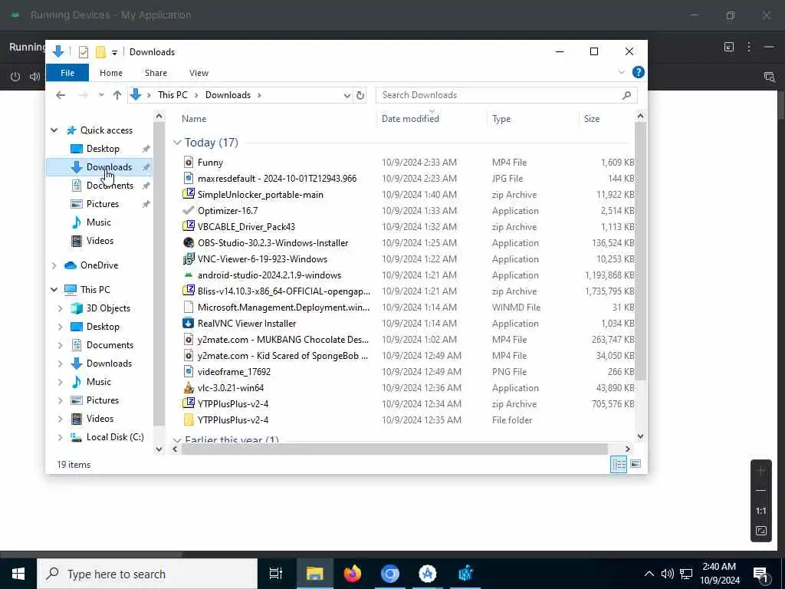Open the View ribbon tab
The width and height of the screenshot is (785, 589).
(199, 73)
